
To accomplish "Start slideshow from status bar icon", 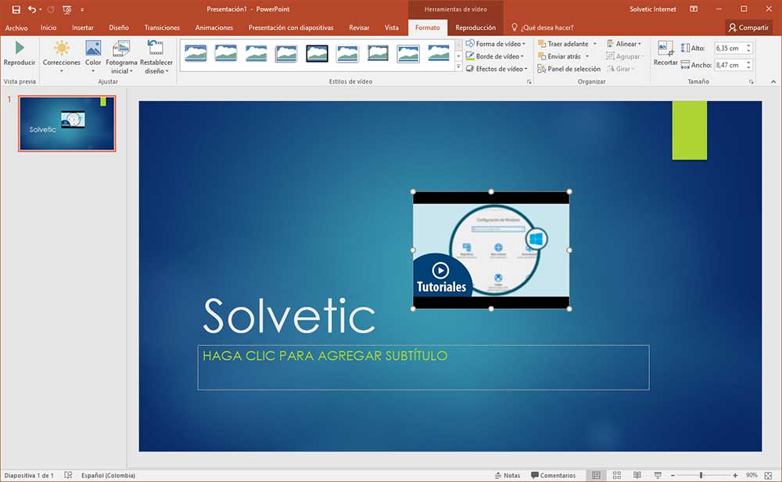I will click(x=658, y=476).
